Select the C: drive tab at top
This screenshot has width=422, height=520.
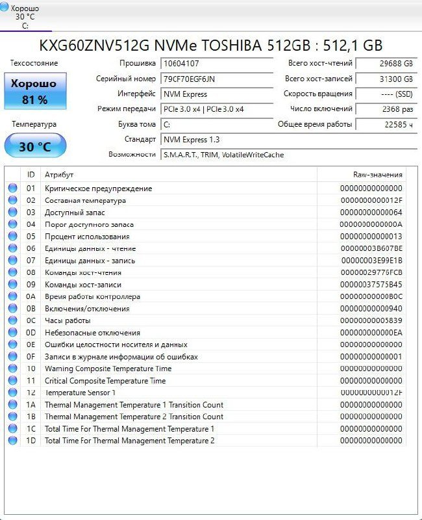pyautogui.click(x=25, y=17)
